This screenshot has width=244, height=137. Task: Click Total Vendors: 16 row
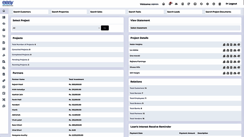tap(185, 118)
